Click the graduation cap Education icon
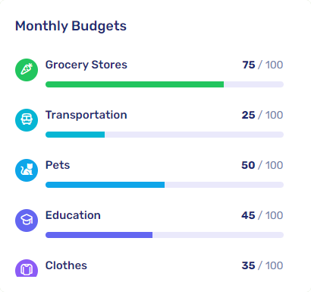 pyautogui.click(x=27, y=221)
